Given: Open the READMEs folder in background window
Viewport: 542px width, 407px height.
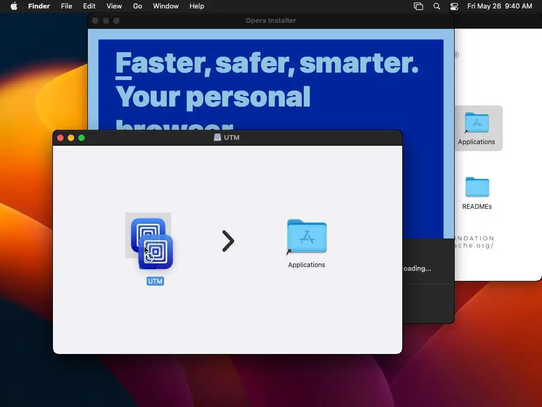Looking at the screenshot, I should coord(477,187).
